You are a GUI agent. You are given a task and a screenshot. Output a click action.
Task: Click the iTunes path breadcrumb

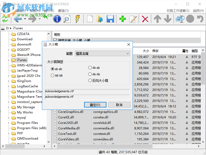pos(18,28)
